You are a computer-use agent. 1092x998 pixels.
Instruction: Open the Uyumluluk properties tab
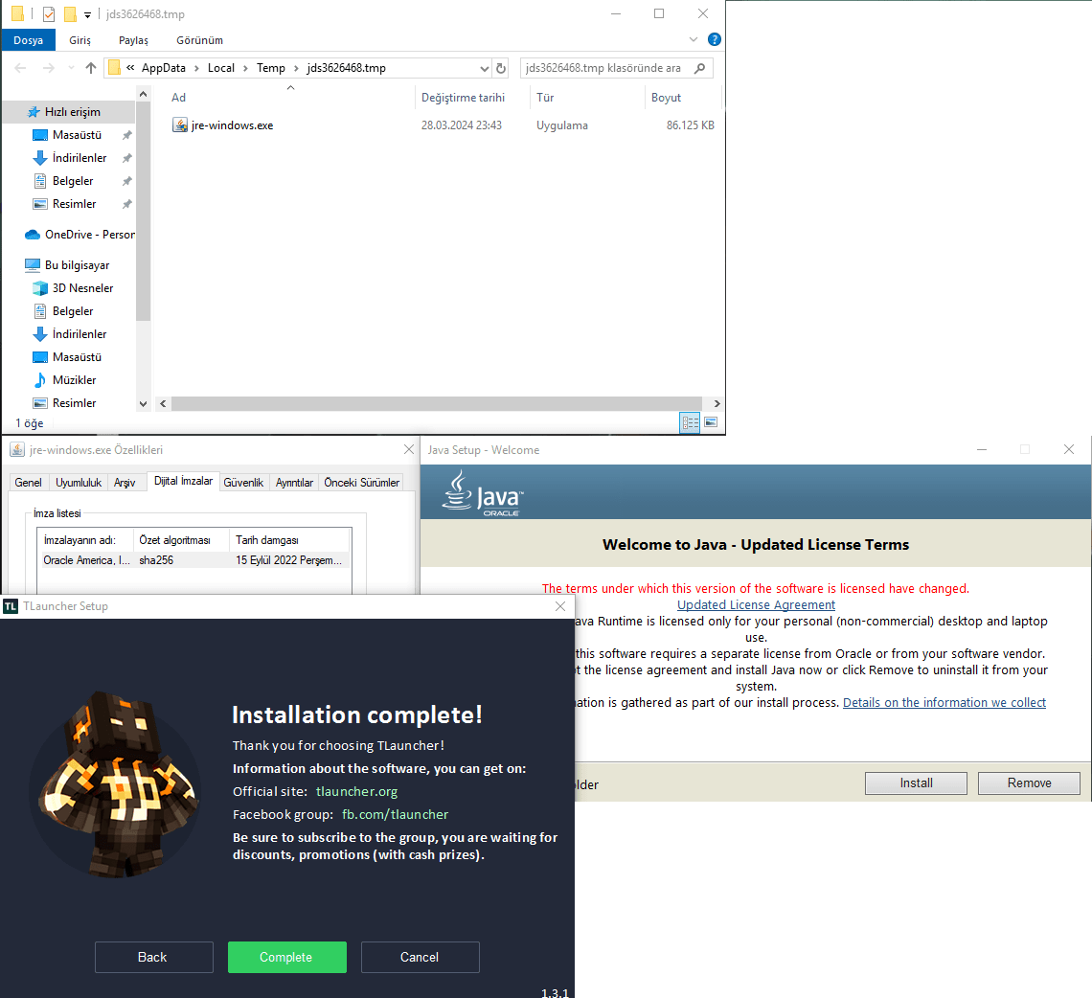click(x=79, y=483)
